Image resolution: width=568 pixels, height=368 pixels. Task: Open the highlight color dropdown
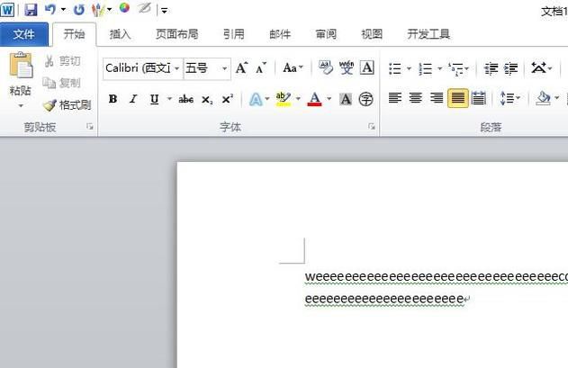298,99
